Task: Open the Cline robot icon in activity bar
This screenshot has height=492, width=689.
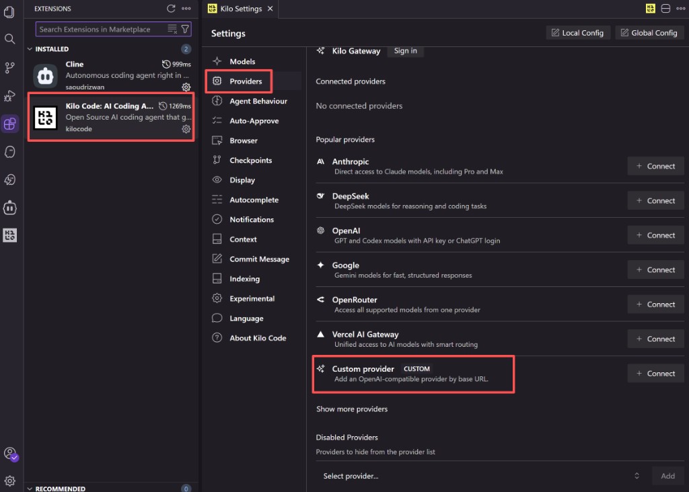Action: point(9,208)
